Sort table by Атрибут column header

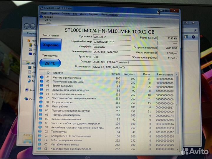(x=58, y=73)
